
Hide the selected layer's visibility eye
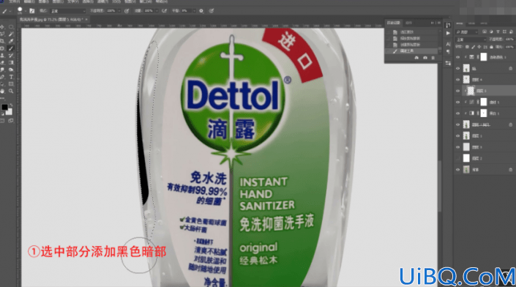click(x=457, y=91)
